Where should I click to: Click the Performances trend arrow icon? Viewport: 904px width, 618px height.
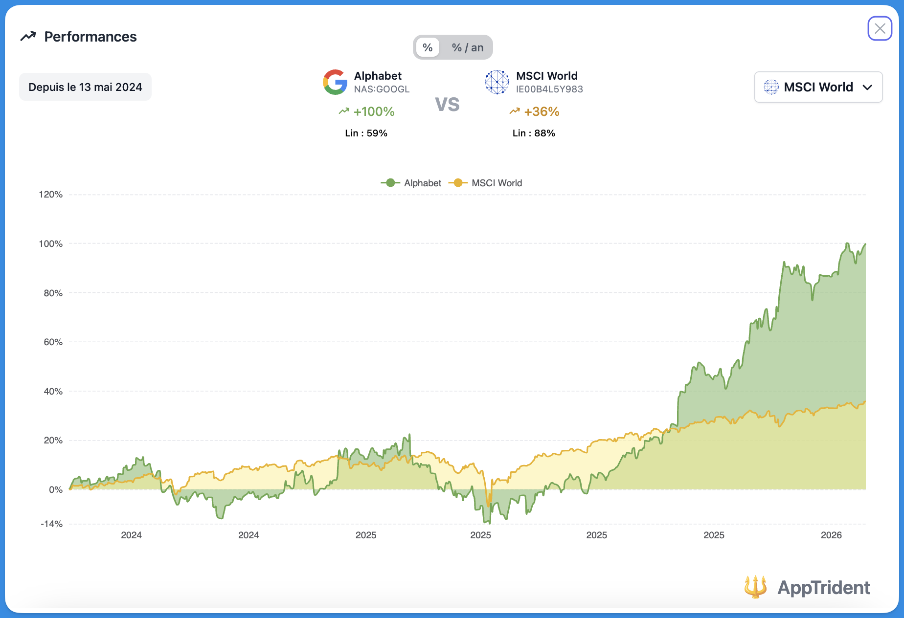click(28, 37)
